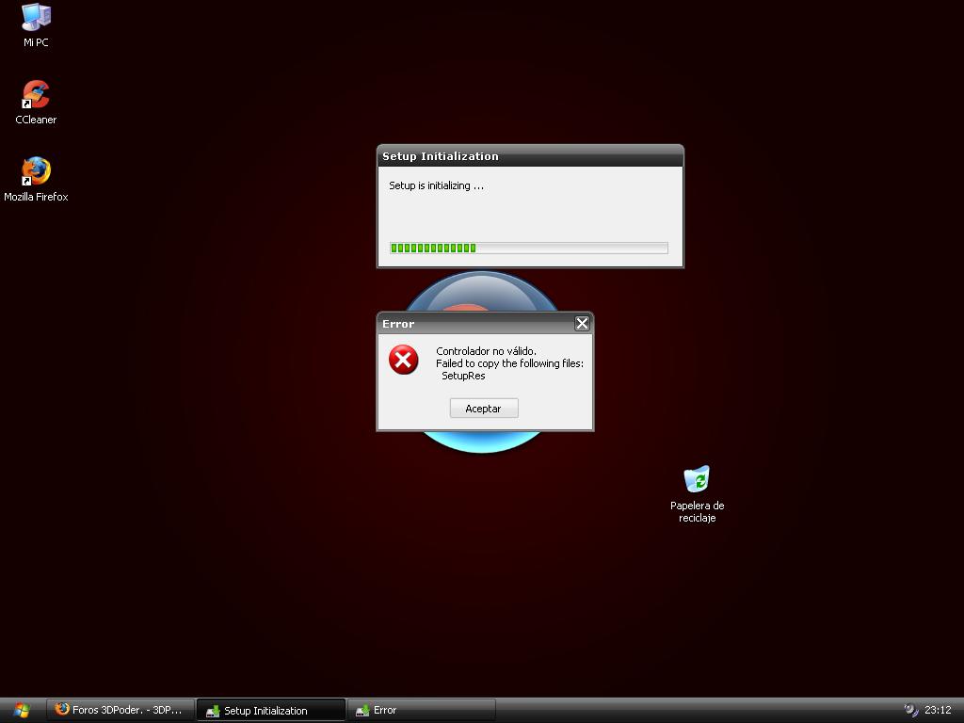Click the 'SetupRes' file name text
964x723 pixels.
point(463,376)
